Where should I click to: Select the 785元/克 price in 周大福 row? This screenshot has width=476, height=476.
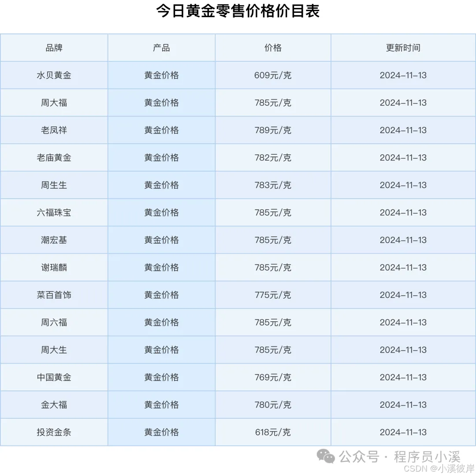[273, 103]
